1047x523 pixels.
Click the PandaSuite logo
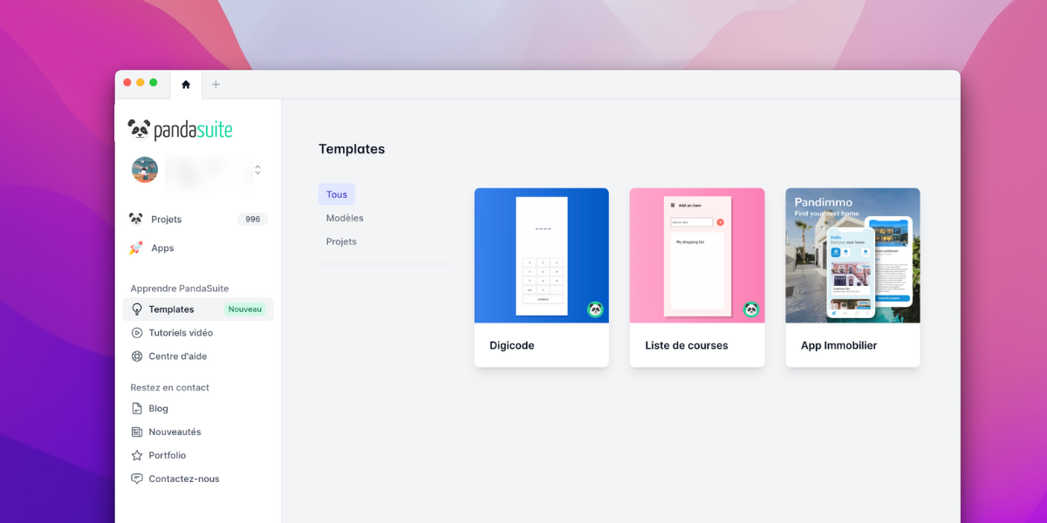[x=178, y=128]
